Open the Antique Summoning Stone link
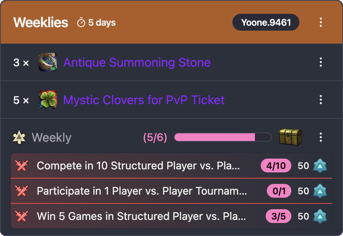Screen dimensions: 343x236 click(x=137, y=62)
